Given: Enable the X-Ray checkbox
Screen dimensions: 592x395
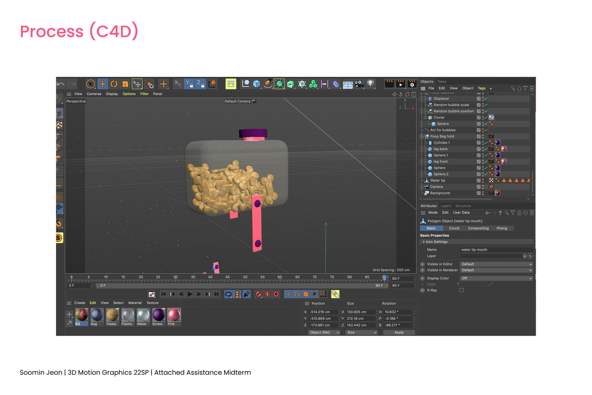Looking at the screenshot, I should 461,290.
